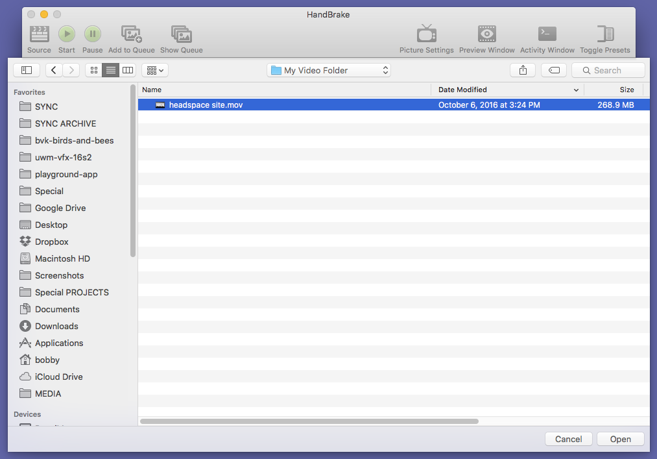Toggle the file dialog sidebar visibility
The image size is (657, 459).
[27, 70]
